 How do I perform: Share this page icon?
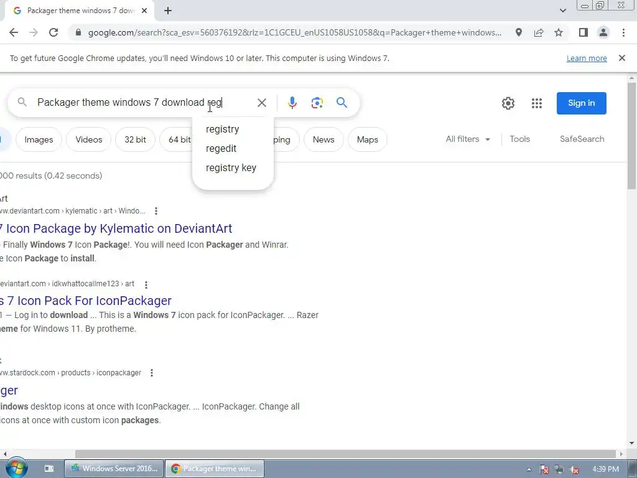pos(539,32)
